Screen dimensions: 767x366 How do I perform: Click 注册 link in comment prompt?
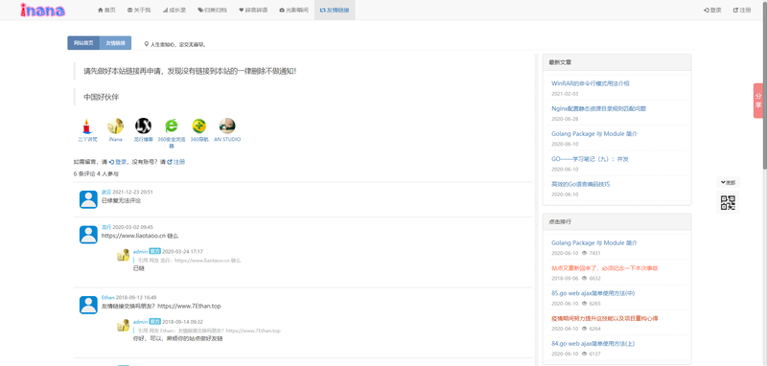(176, 162)
